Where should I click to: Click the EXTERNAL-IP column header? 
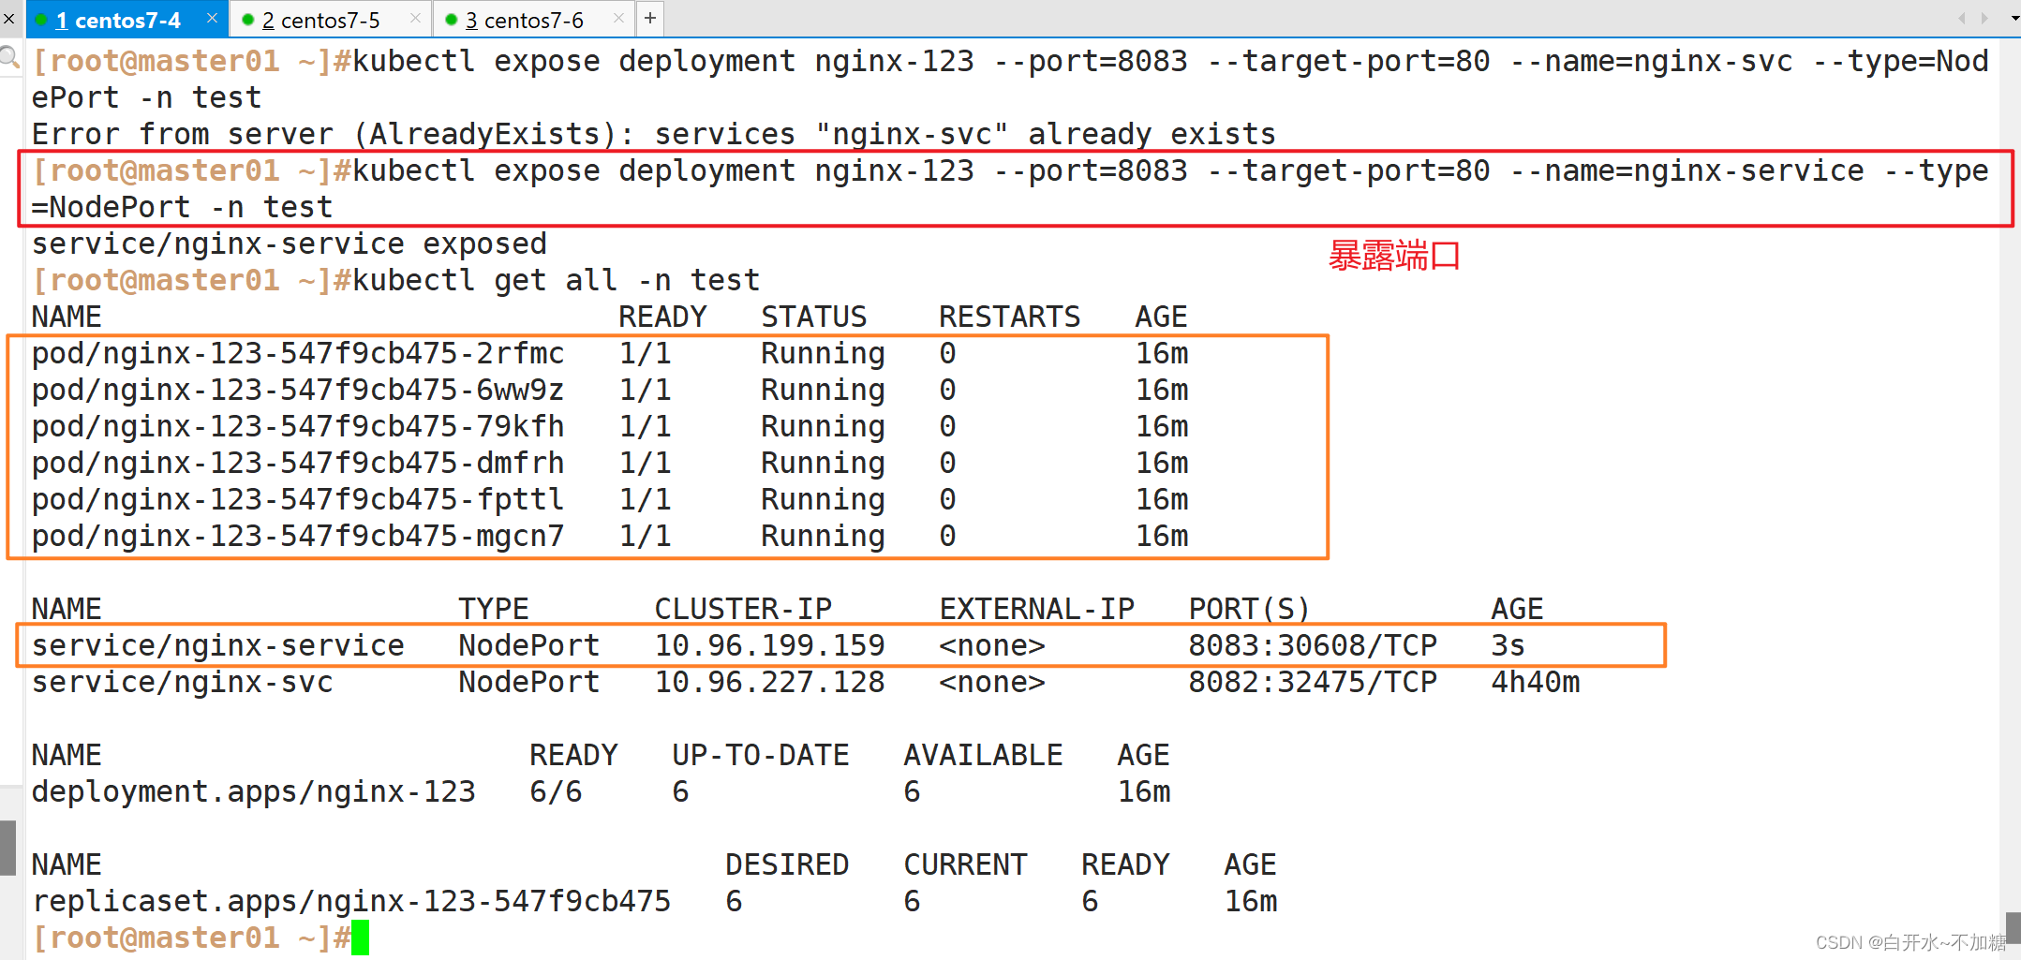coord(1037,609)
